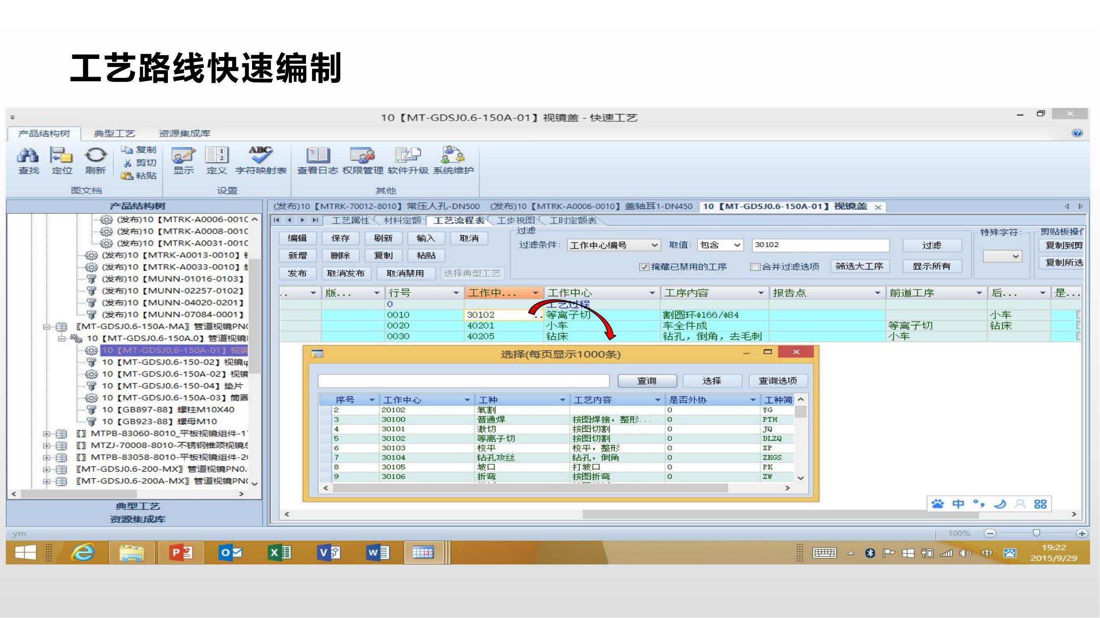Switch to 典型工艺 ribbon tab
Screen dimensions: 1100x618
(114, 133)
